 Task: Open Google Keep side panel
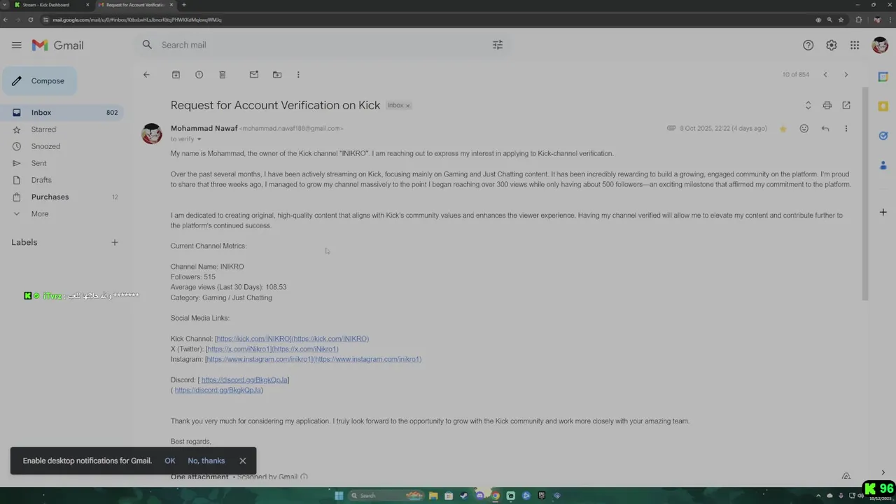(x=883, y=106)
